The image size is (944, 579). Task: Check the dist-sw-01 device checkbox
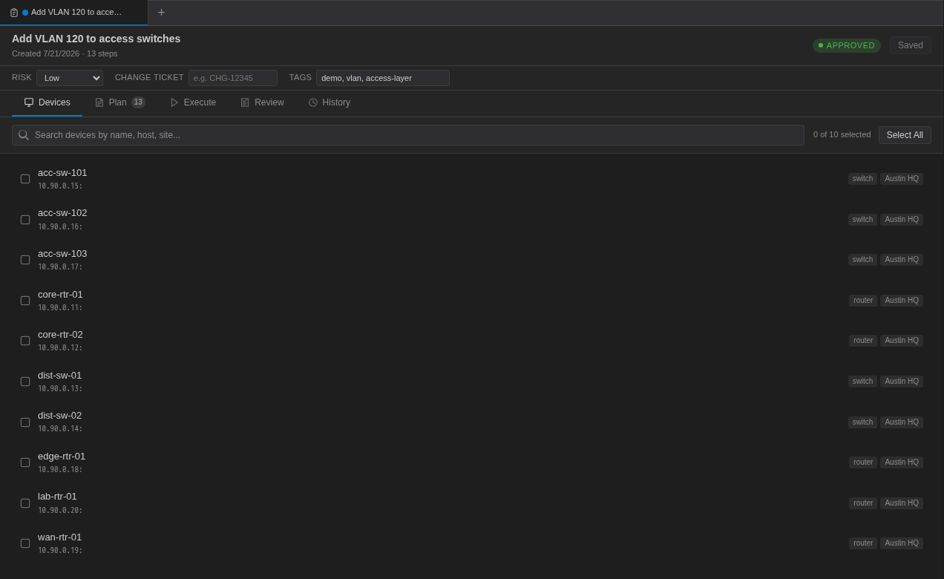(25, 382)
